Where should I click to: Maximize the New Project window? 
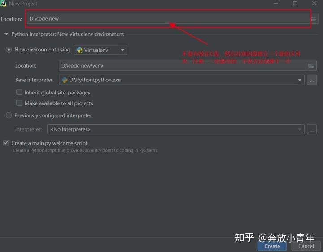pyautogui.click(x=295, y=3)
